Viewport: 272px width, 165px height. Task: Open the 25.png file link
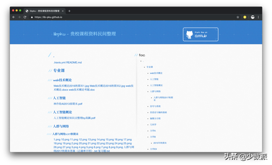click(x=127, y=143)
